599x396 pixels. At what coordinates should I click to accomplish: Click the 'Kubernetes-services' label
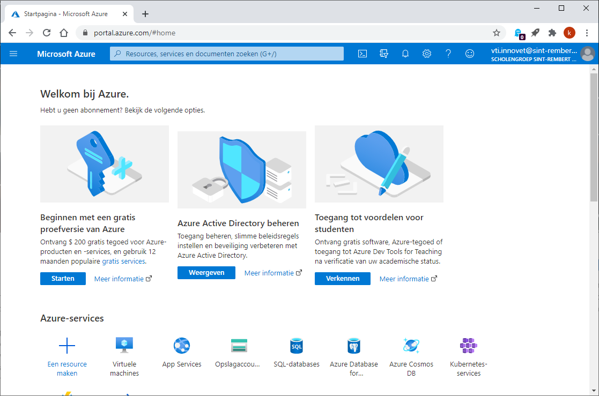pos(468,369)
